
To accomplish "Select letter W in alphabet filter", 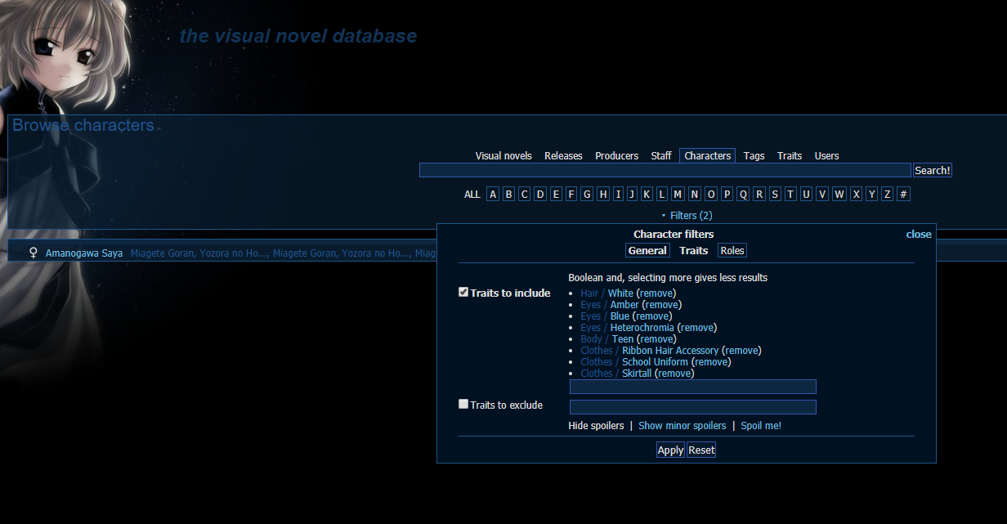I will click(x=839, y=194).
